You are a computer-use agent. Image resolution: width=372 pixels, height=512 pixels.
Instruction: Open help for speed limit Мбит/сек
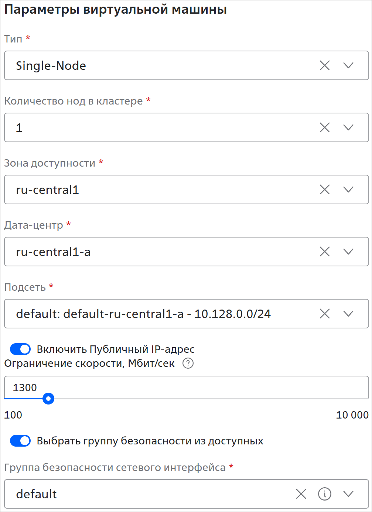pos(188,363)
